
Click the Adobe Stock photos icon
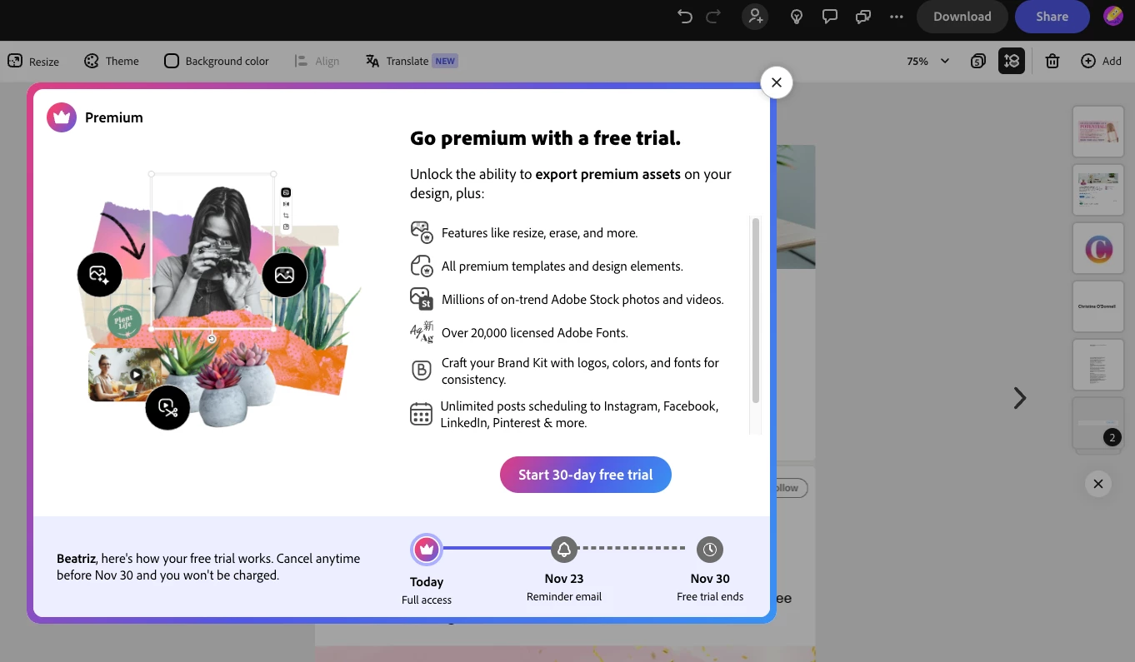(x=422, y=299)
